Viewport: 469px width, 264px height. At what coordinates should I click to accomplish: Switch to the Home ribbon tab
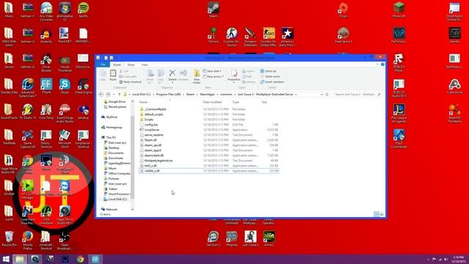(117, 65)
